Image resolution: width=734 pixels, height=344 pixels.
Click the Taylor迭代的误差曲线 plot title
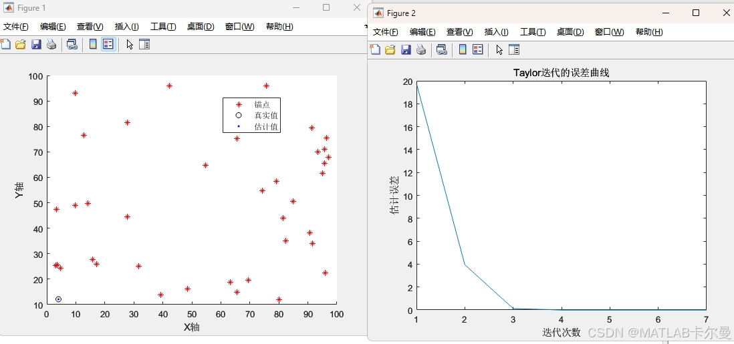click(562, 73)
